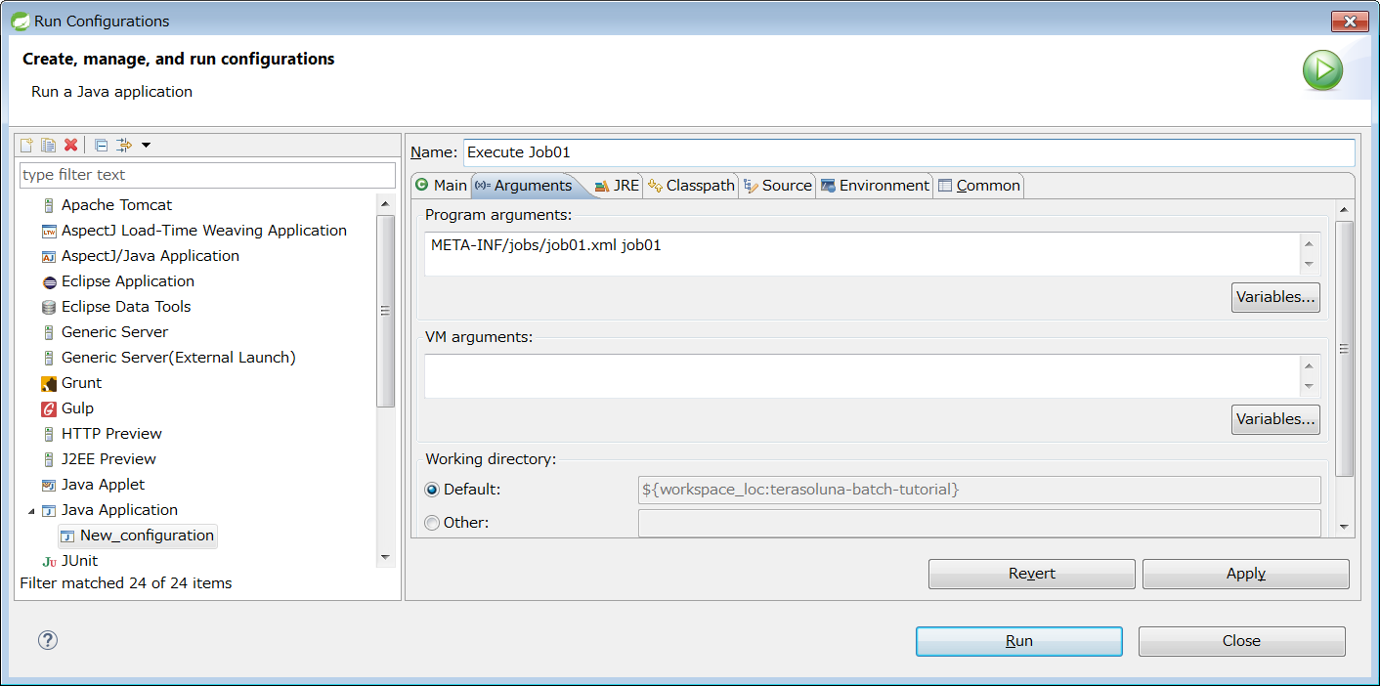Click the AspectJ/Java Application icon
The image size is (1380, 686).
click(x=49, y=256)
